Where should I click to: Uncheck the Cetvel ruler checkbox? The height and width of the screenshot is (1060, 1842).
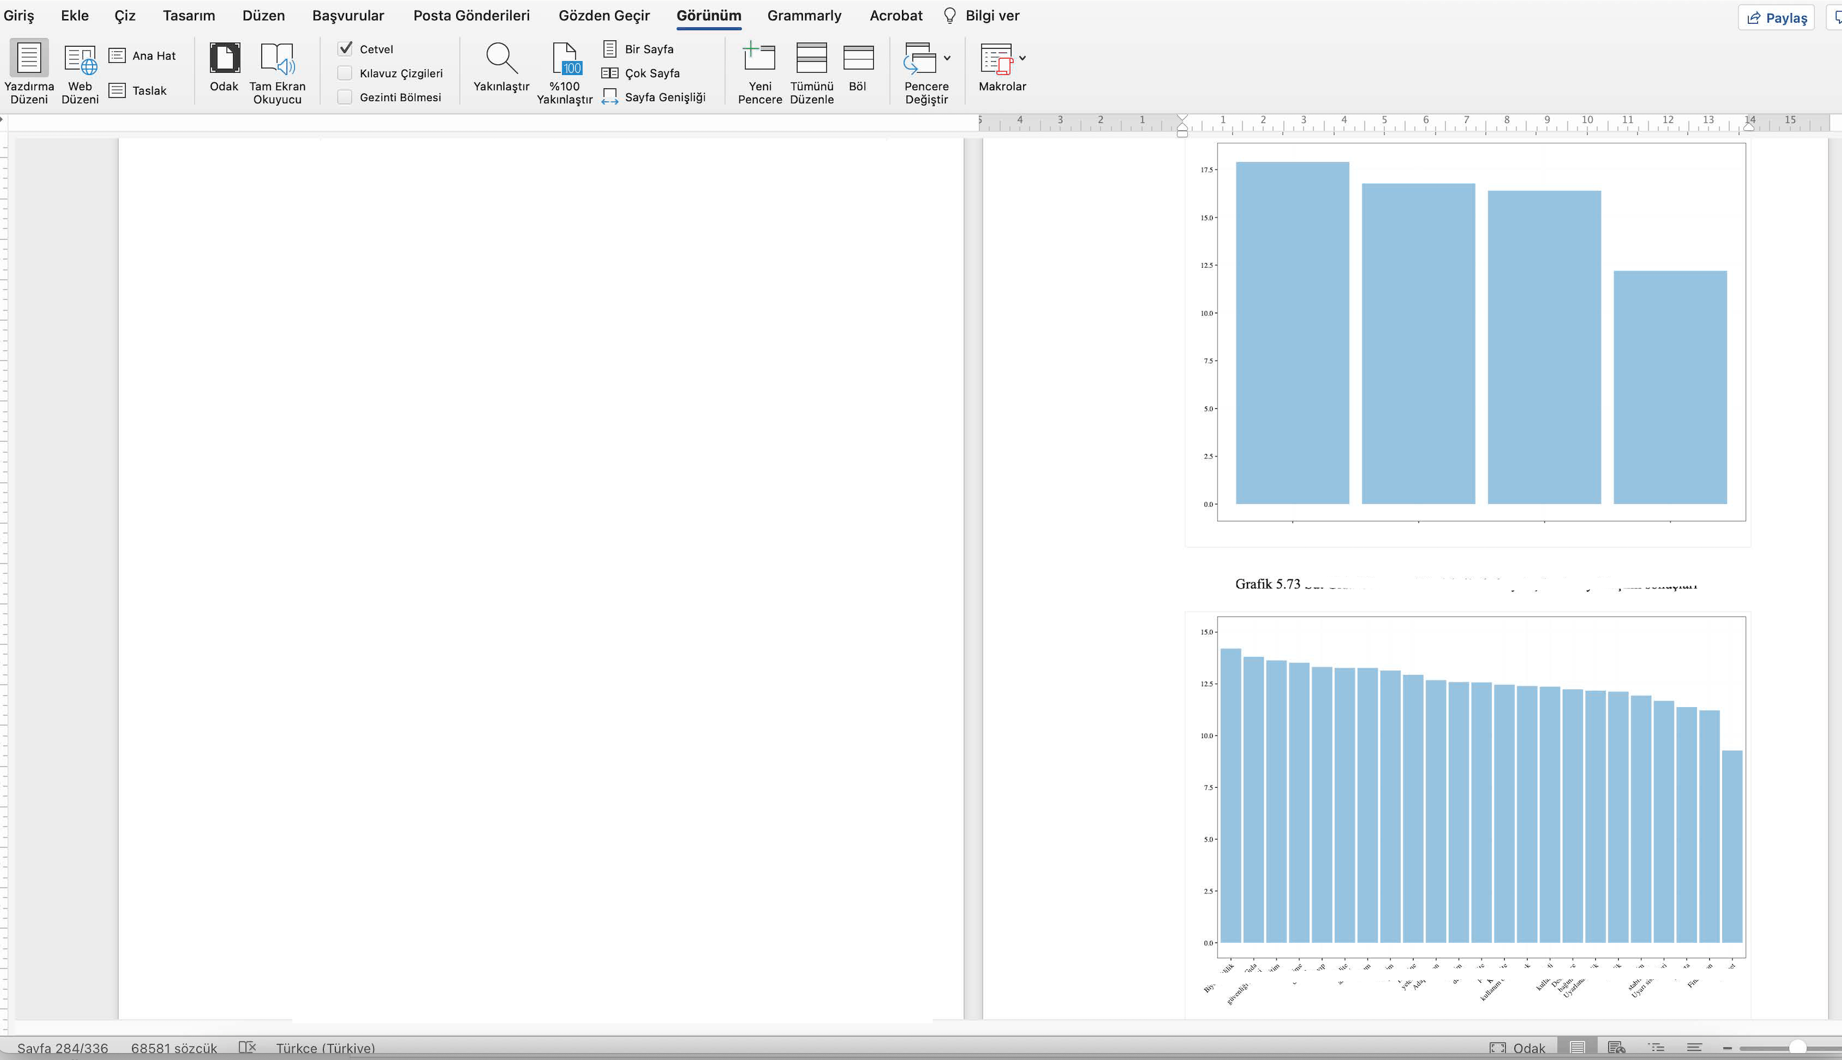point(345,49)
